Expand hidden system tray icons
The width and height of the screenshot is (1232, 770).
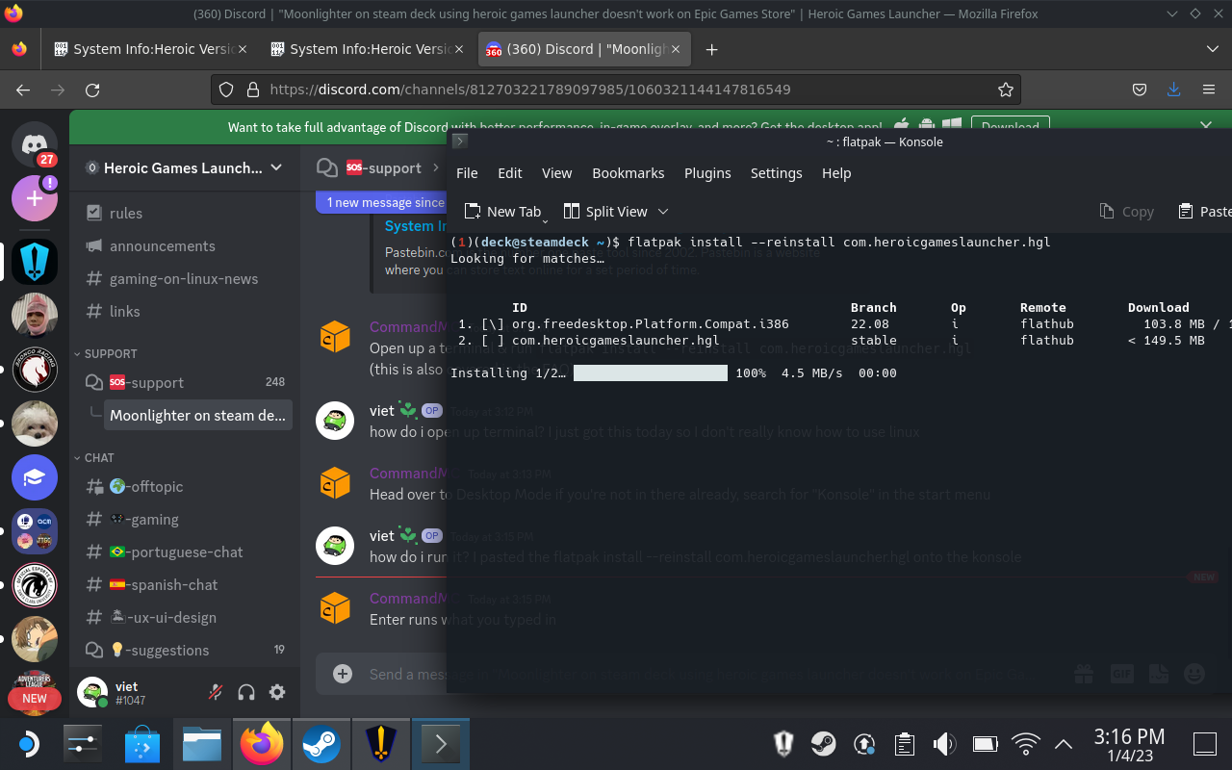1063,743
